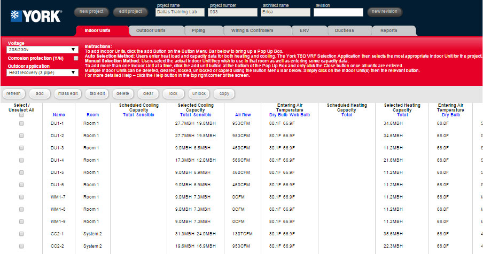Screen dimensions: 483x254
Task: Click the mass edit button
Action: (x=67, y=93)
